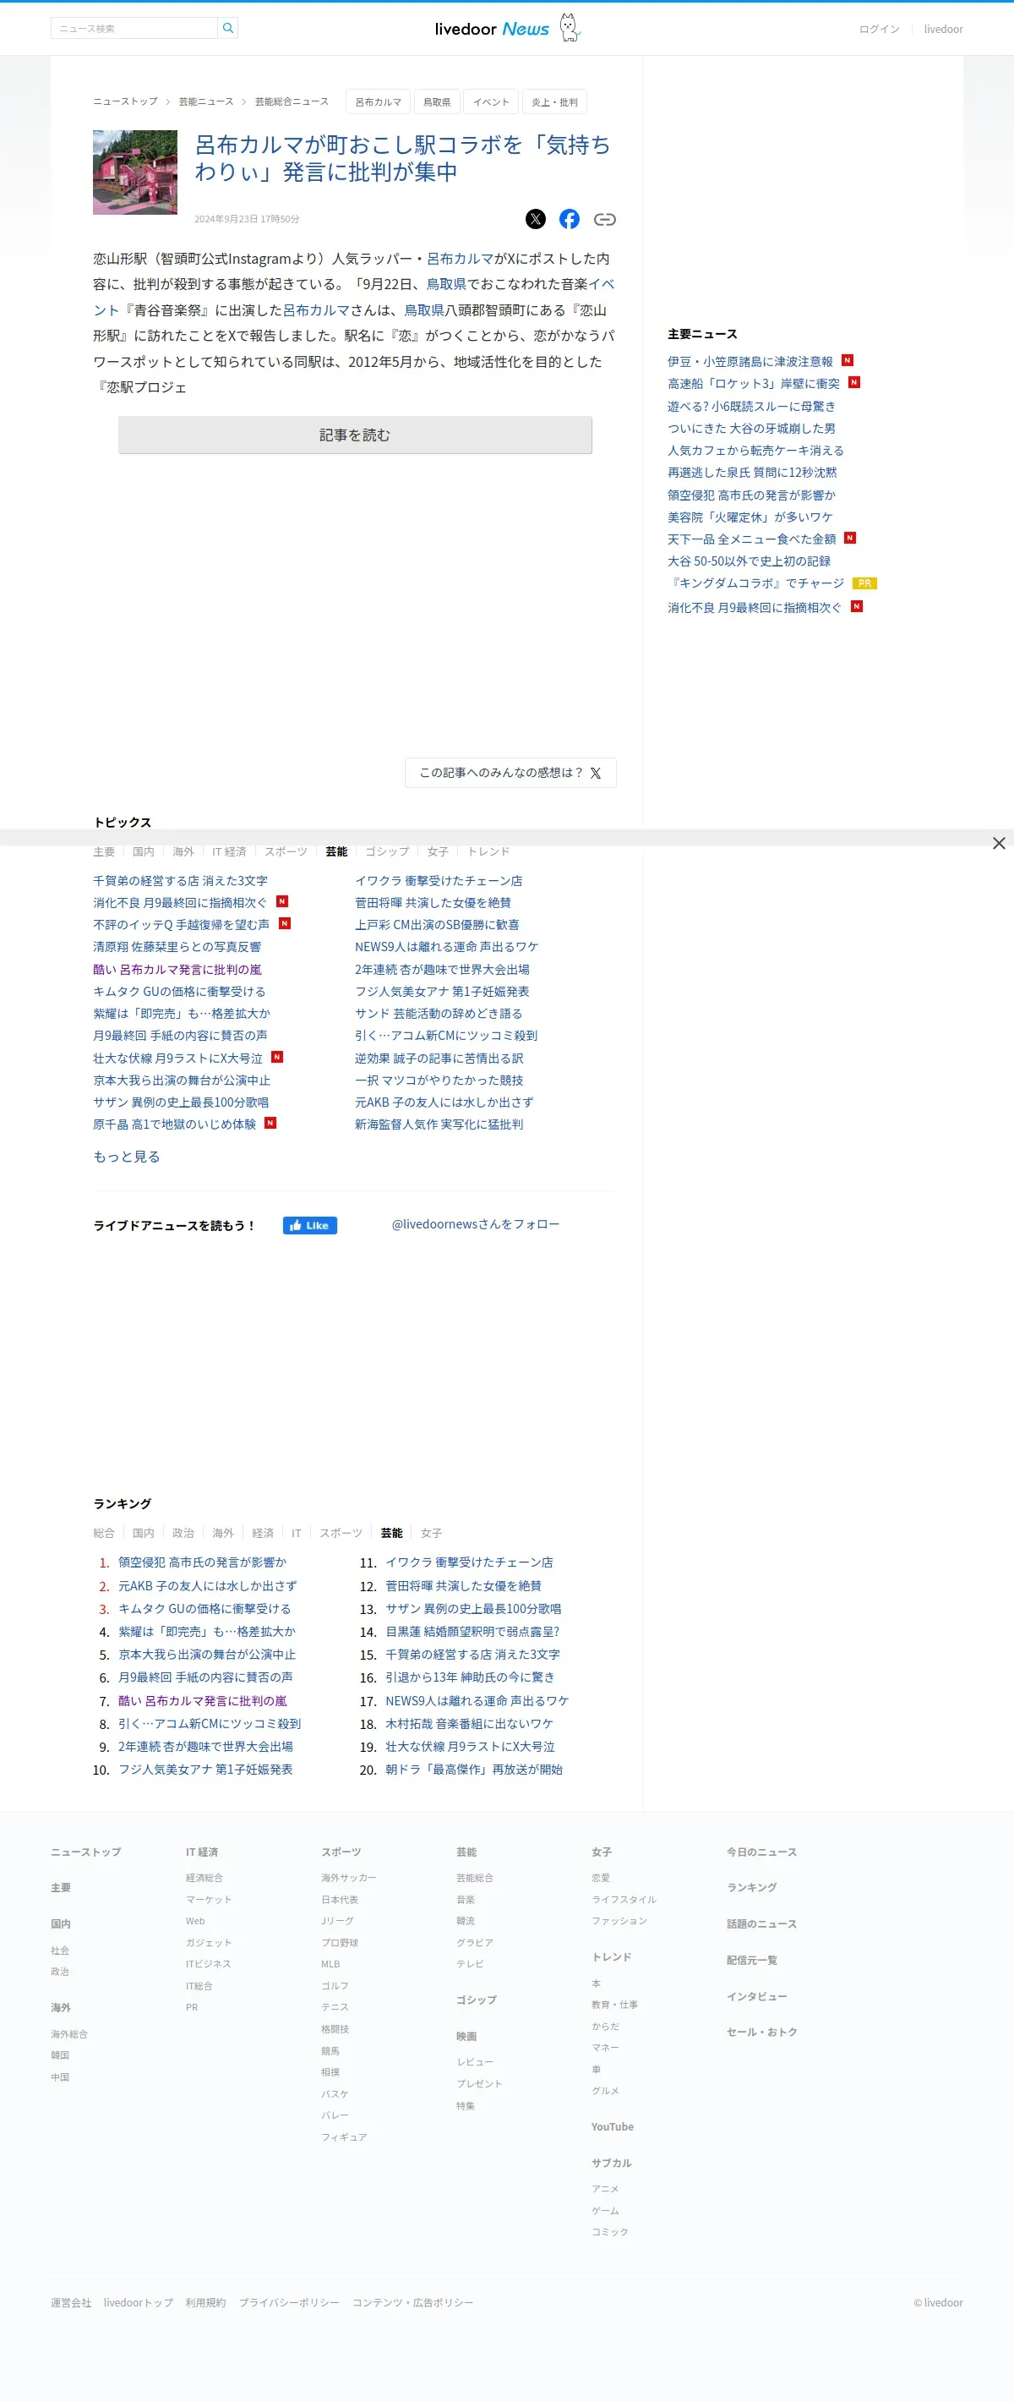Screen dimensions: 1014x2402
Task: Open footer link セール・おトク
Action: coord(761,2032)
